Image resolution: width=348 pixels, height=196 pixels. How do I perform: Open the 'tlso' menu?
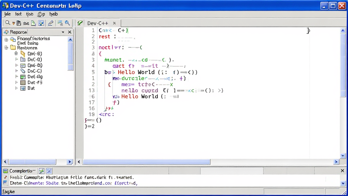coord(30,14)
